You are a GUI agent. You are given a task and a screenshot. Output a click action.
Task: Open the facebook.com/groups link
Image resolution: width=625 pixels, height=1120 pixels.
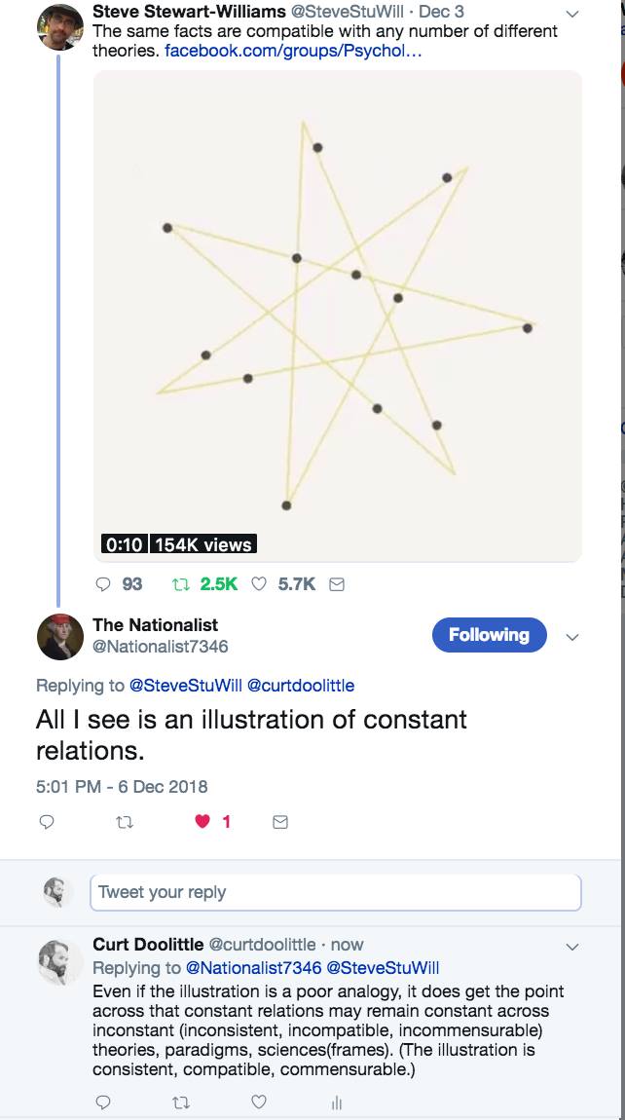293,50
